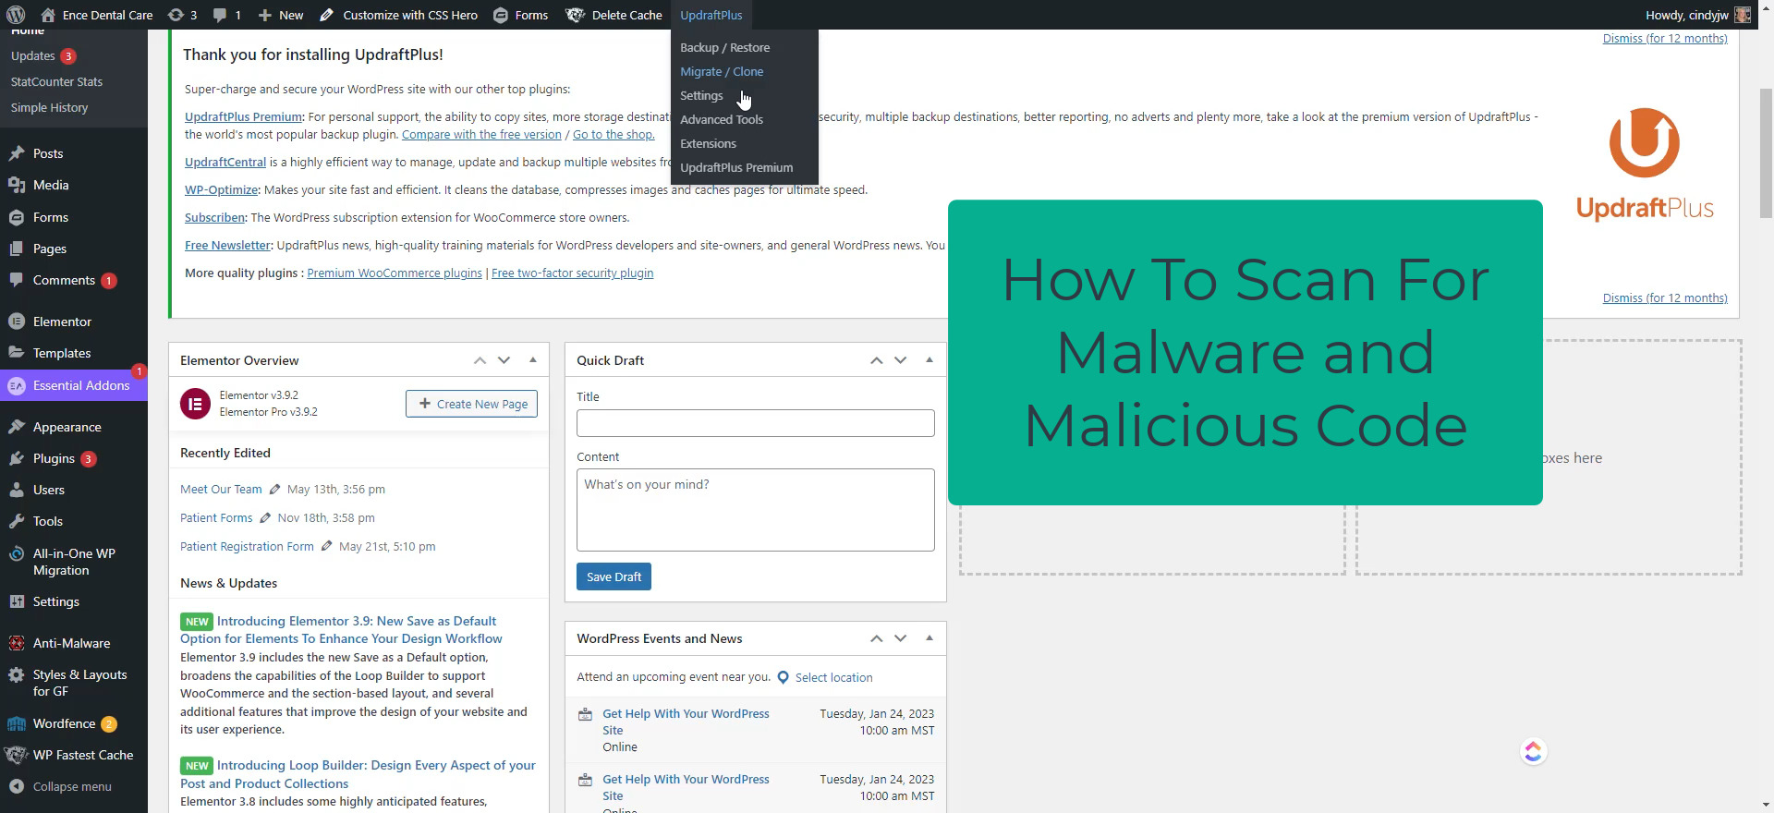Screen dimensions: 1774x813
Task: Open the WP Fastest Cache icon in sidebar
Action: click(17, 755)
